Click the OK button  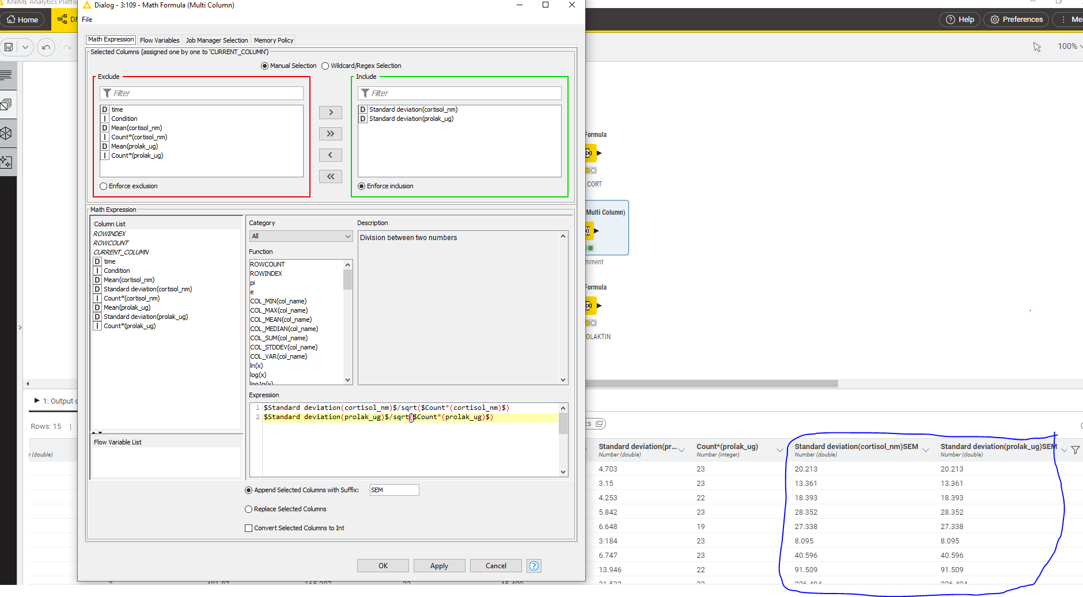click(383, 566)
